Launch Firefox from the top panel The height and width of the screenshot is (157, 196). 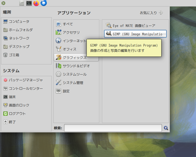(36, 3)
